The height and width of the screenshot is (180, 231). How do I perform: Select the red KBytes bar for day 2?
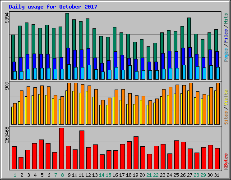tap(21, 163)
